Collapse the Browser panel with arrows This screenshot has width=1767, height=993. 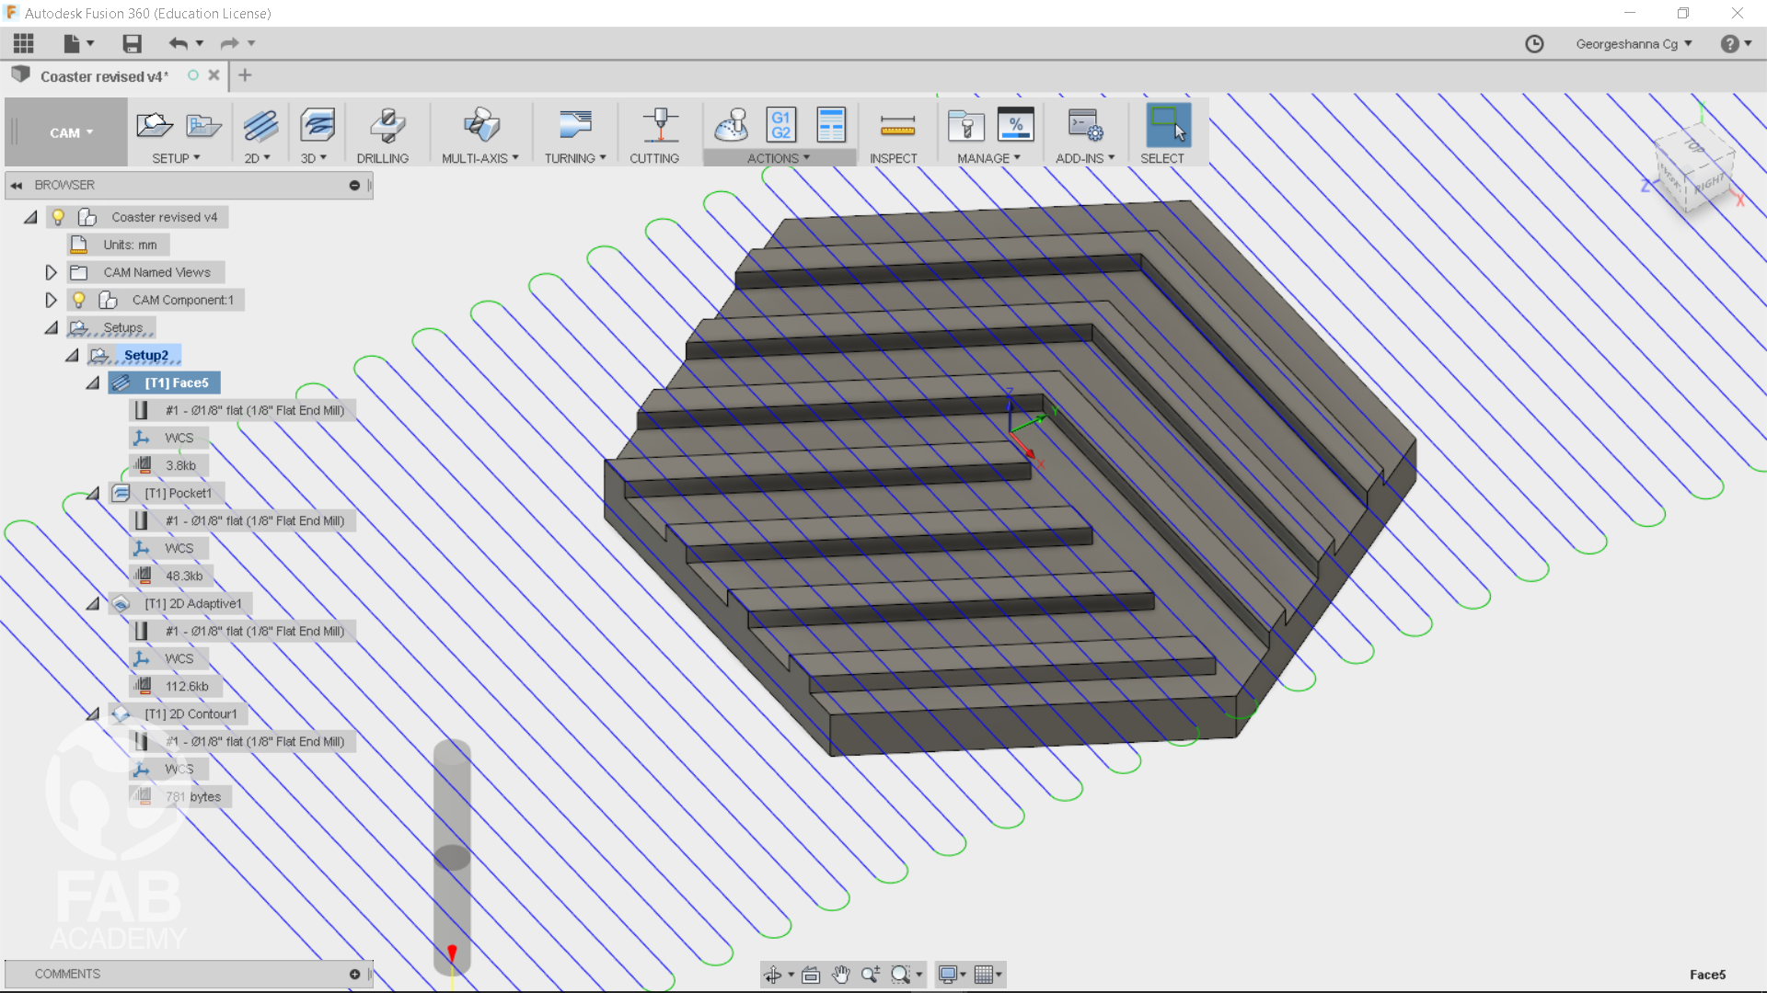(17, 185)
